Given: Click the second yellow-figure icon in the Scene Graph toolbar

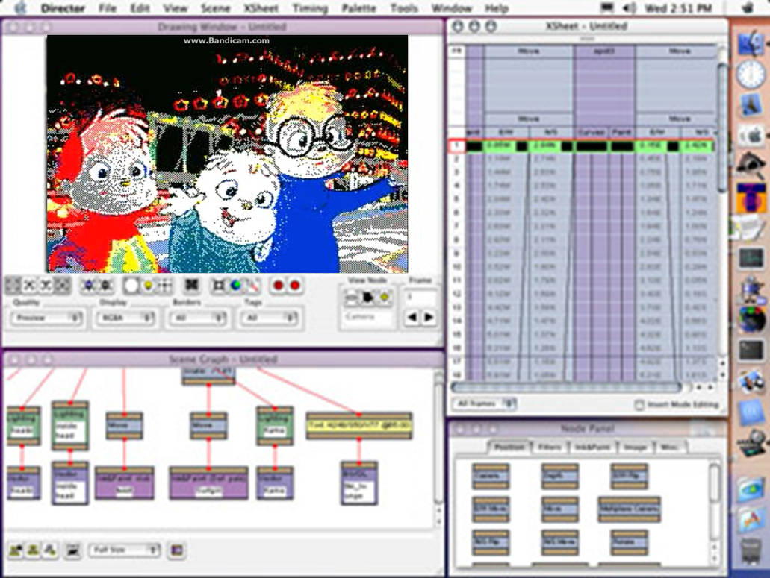Looking at the screenshot, I should 33,550.
